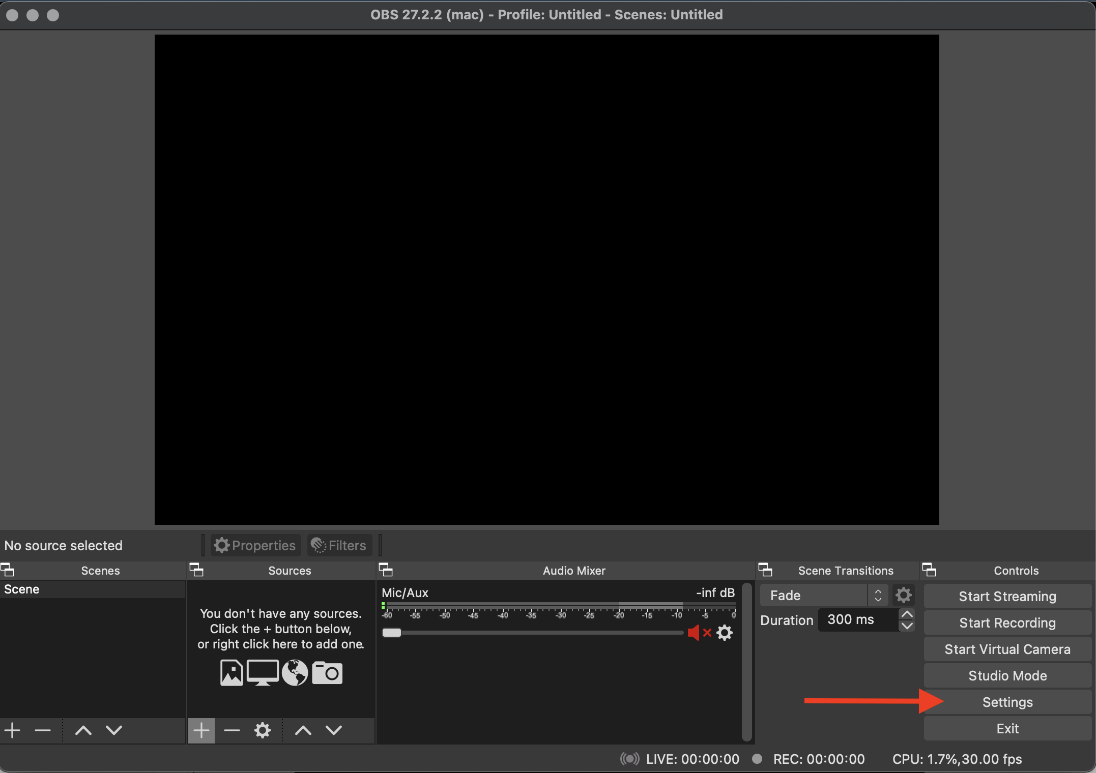Click the add source plus button
Image resolution: width=1096 pixels, height=773 pixels.
pos(201,731)
